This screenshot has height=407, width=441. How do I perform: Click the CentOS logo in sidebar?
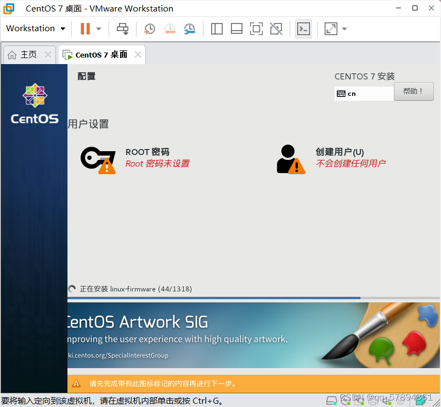pyautogui.click(x=35, y=104)
